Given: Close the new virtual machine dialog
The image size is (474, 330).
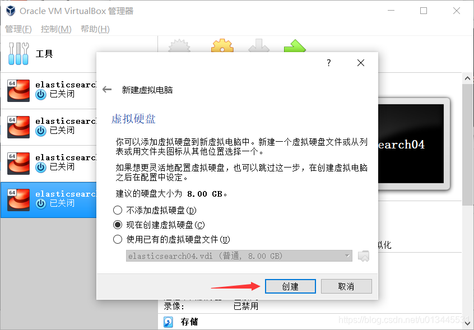Looking at the screenshot, I should tap(361, 63).
